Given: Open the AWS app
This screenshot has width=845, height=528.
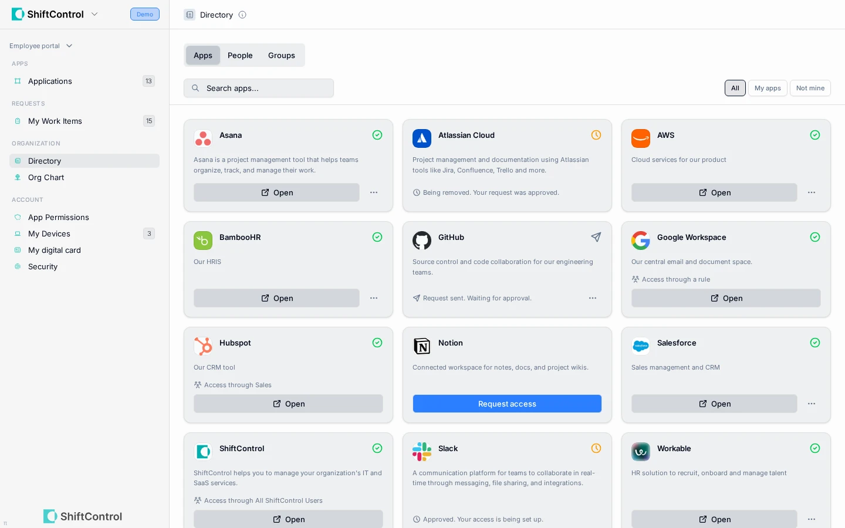Looking at the screenshot, I should click(x=714, y=192).
